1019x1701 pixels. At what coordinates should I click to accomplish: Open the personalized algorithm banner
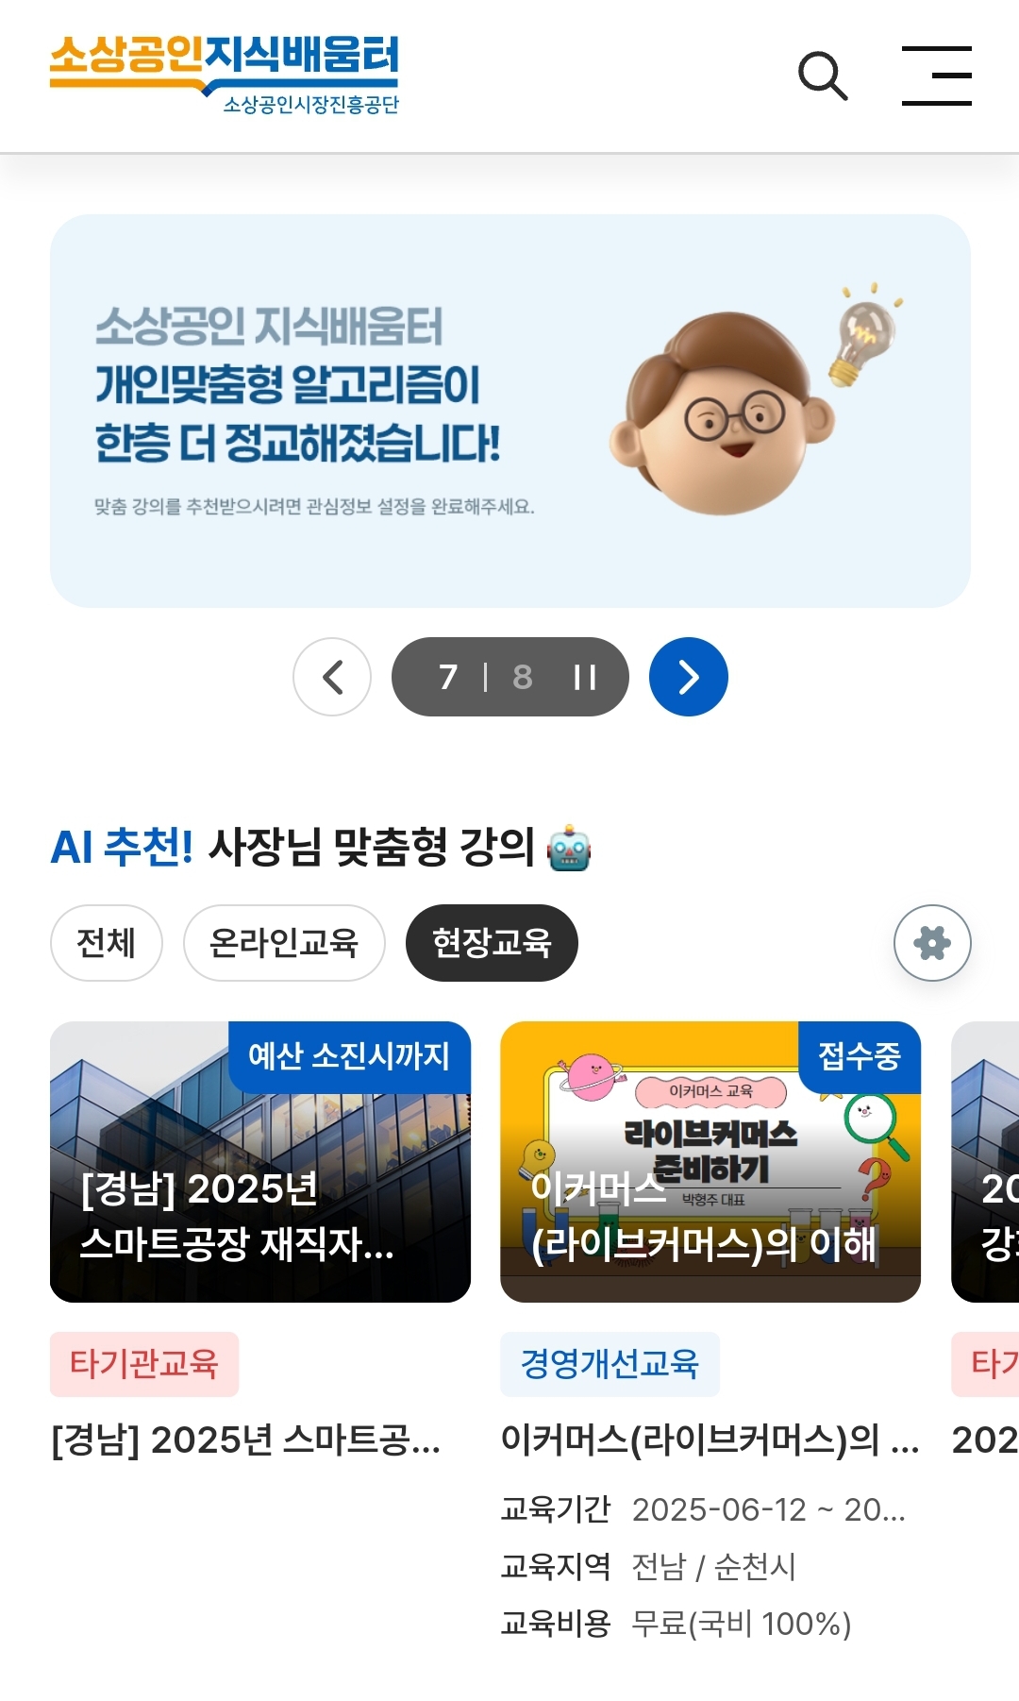click(510, 411)
